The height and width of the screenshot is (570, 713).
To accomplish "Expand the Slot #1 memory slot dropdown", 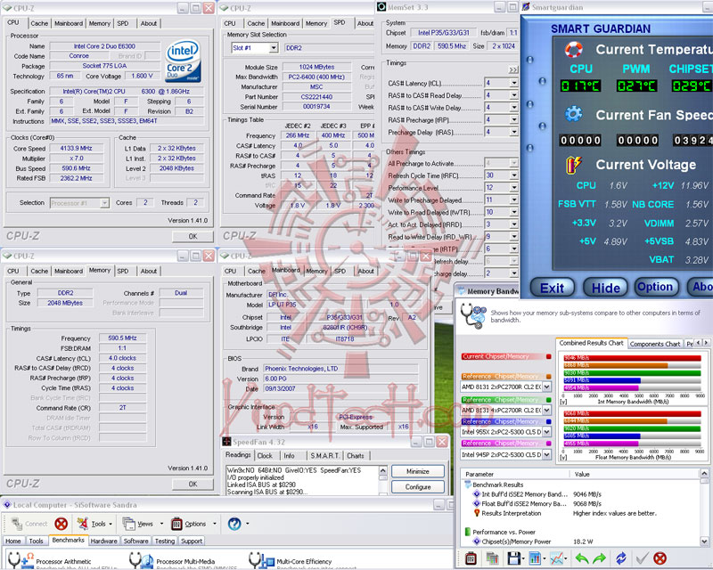I will click(x=274, y=48).
